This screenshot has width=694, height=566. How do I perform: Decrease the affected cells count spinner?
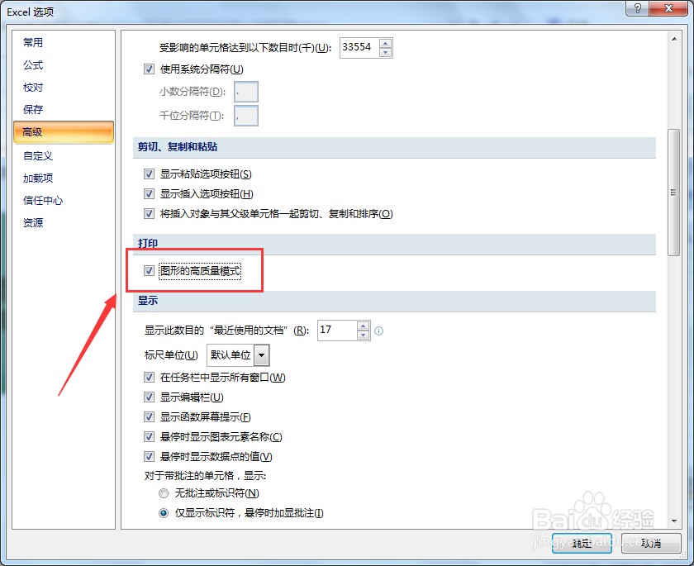[386, 52]
